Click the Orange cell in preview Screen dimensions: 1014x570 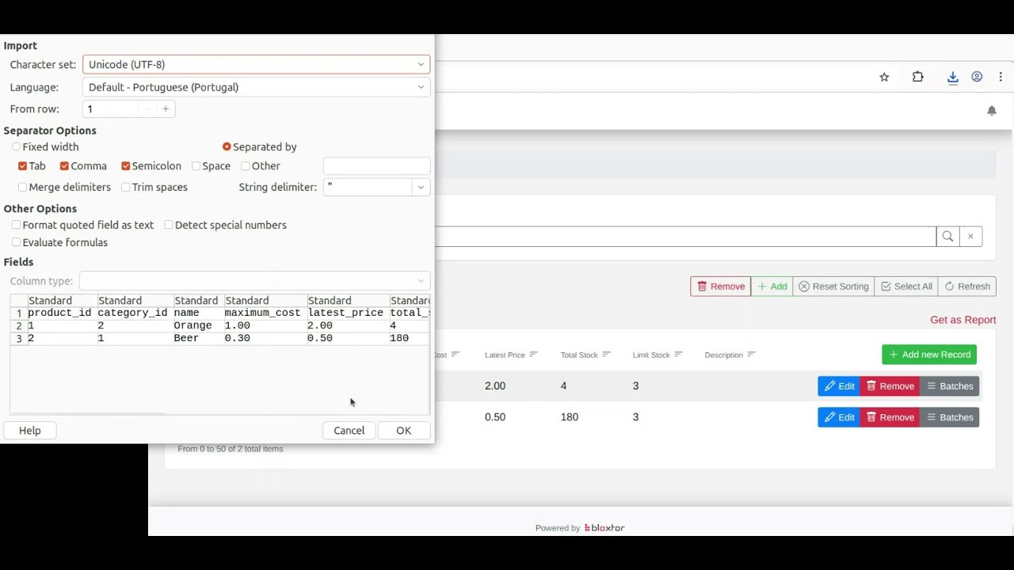point(199,325)
